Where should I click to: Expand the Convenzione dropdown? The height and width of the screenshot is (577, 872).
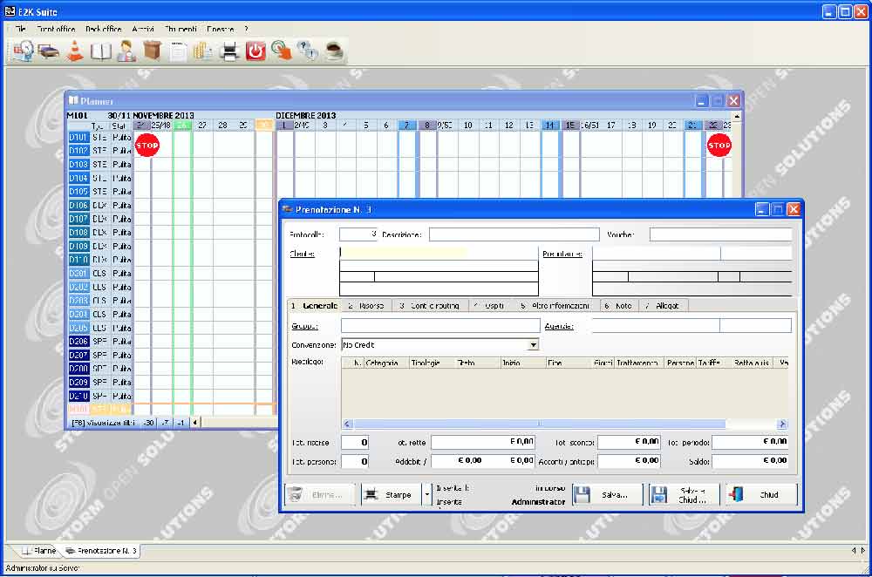[533, 344]
